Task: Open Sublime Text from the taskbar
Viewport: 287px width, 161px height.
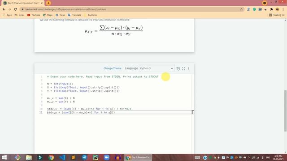Action: coord(74,157)
